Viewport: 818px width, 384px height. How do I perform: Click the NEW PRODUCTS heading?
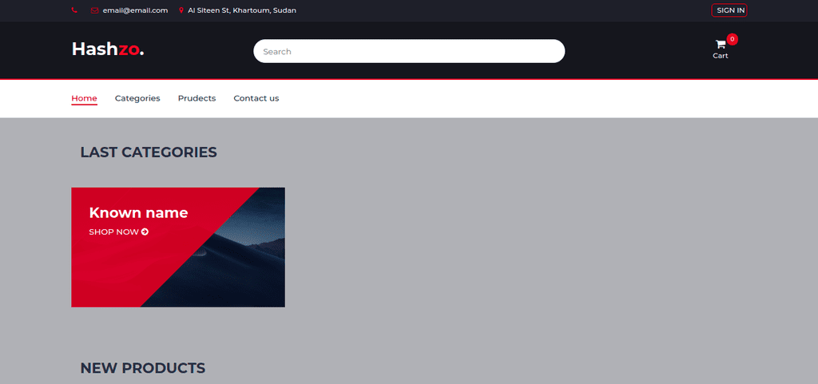click(142, 368)
